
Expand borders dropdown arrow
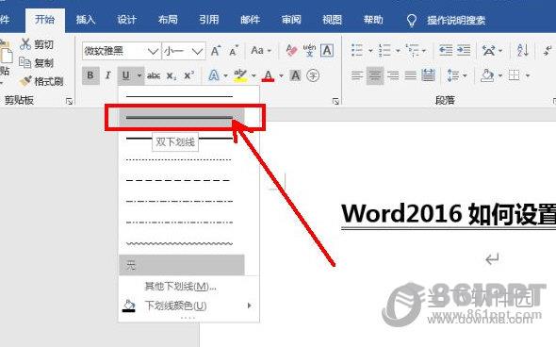pos(528,75)
